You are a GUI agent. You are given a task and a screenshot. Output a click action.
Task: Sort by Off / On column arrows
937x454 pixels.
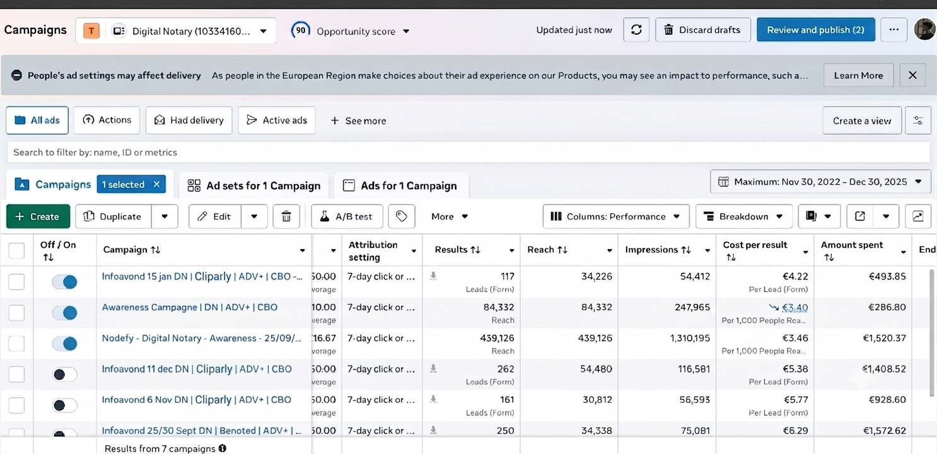48,257
